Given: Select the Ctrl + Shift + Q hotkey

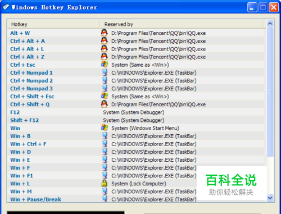Looking at the screenshot, I should pos(30,104).
